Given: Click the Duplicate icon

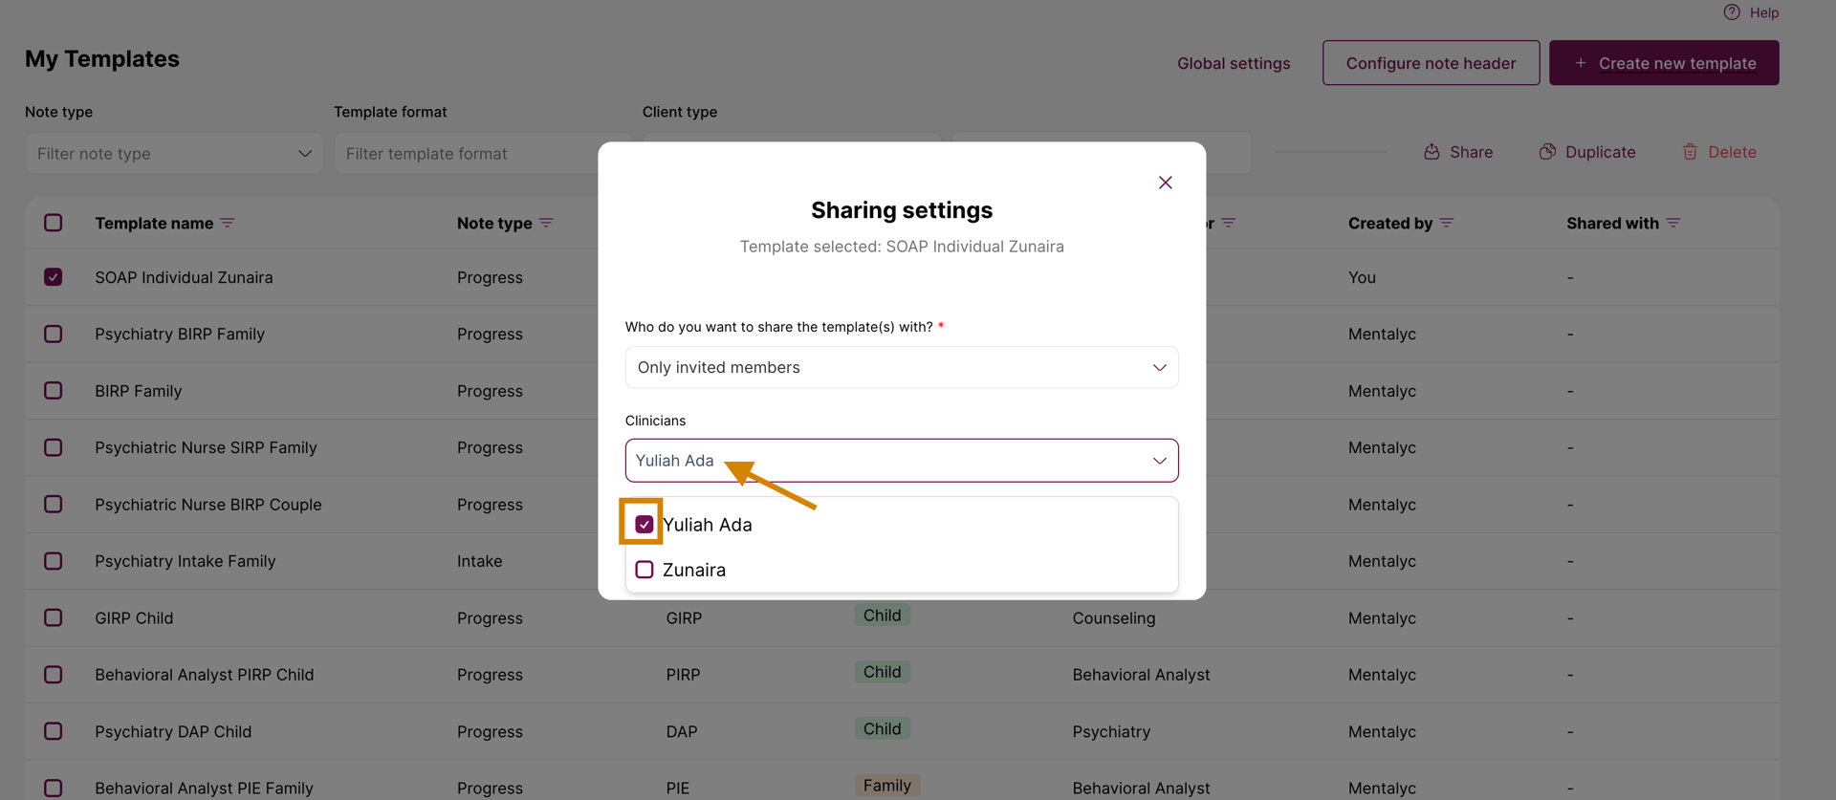Looking at the screenshot, I should (x=1547, y=152).
